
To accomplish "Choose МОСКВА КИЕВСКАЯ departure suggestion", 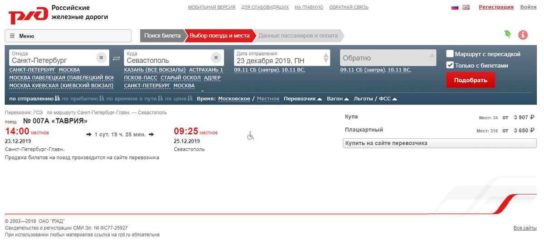I will tap(61, 85).
